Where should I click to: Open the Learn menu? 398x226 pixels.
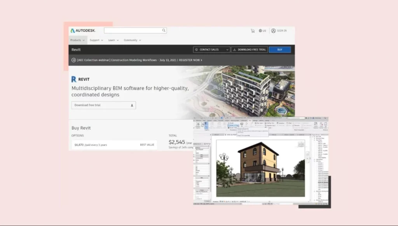click(x=113, y=40)
